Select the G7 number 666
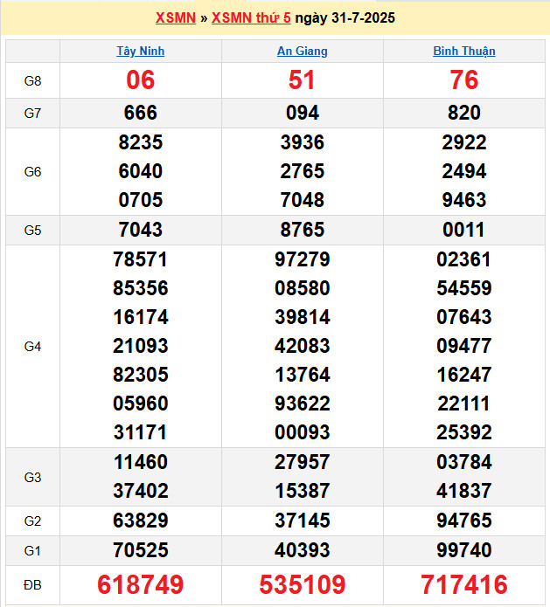This screenshot has height=607, width=550. [140, 113]
